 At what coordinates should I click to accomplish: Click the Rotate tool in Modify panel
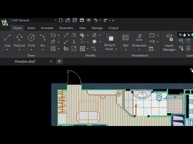pyautogui.click(x=74, y=35)
